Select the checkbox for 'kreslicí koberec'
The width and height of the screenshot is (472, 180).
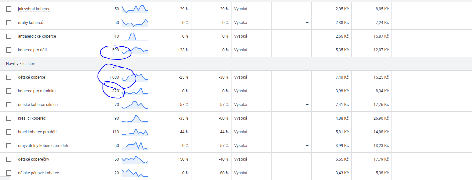(x=9, y=118)
